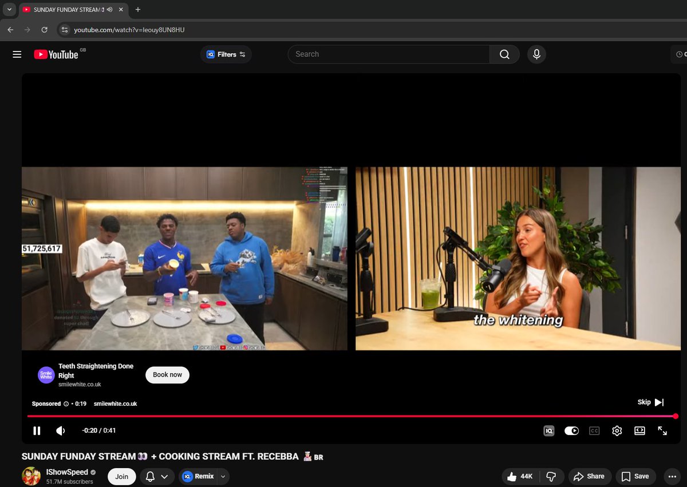Pause the video with the pause button
The width and height of the screenshot is (687, 487).
(x=37, y=431)
